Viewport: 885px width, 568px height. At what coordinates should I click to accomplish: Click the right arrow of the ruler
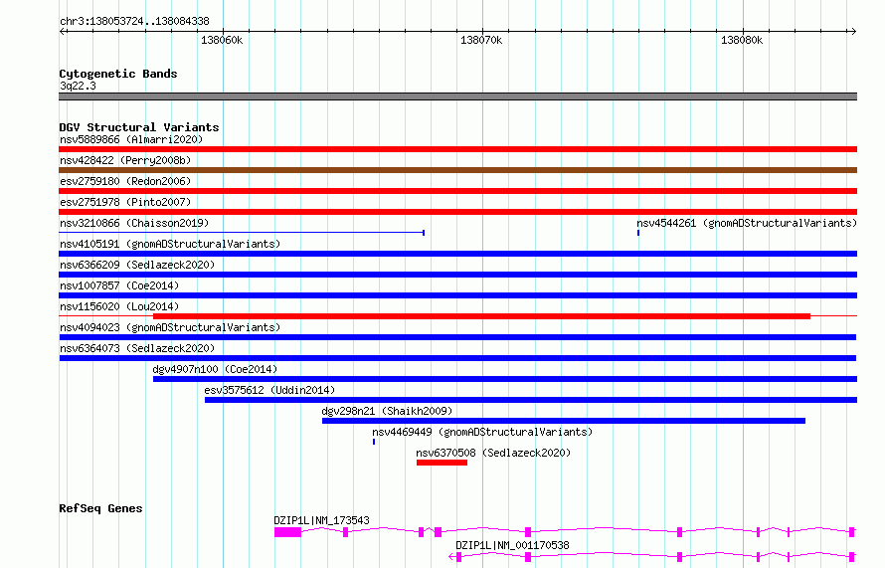(853, 32)
